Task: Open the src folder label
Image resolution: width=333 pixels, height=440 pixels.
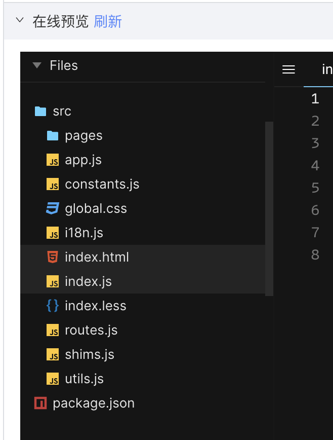Action: 62,112
